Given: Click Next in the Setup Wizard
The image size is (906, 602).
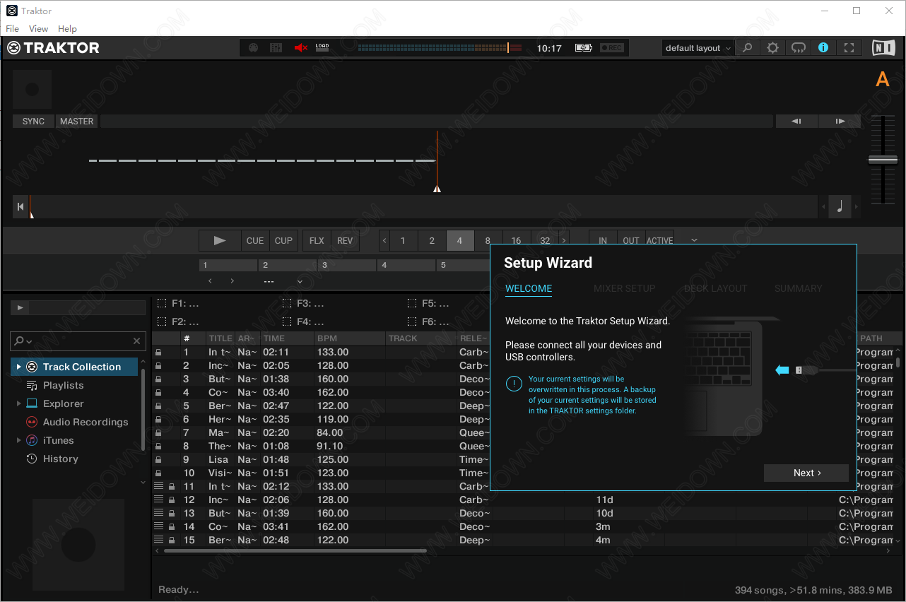Looking at the screenshot, I should click(x=806, y=473).
